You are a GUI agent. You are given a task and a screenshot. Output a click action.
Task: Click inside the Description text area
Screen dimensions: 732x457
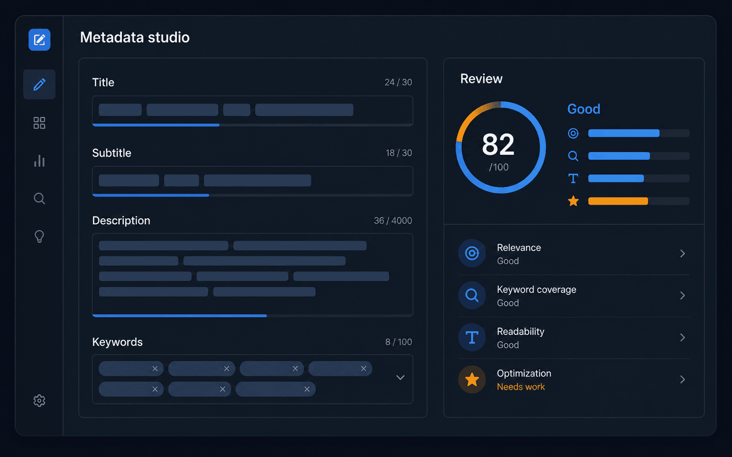coord(252,275)
